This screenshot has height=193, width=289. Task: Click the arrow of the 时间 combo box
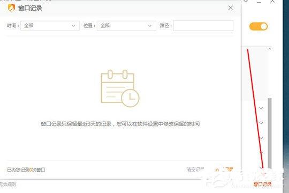(73, 26)
